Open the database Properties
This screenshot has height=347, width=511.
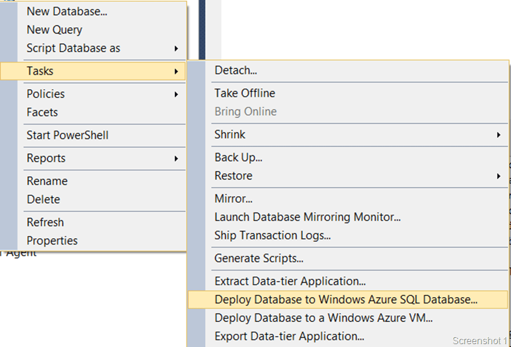(53, 240)
